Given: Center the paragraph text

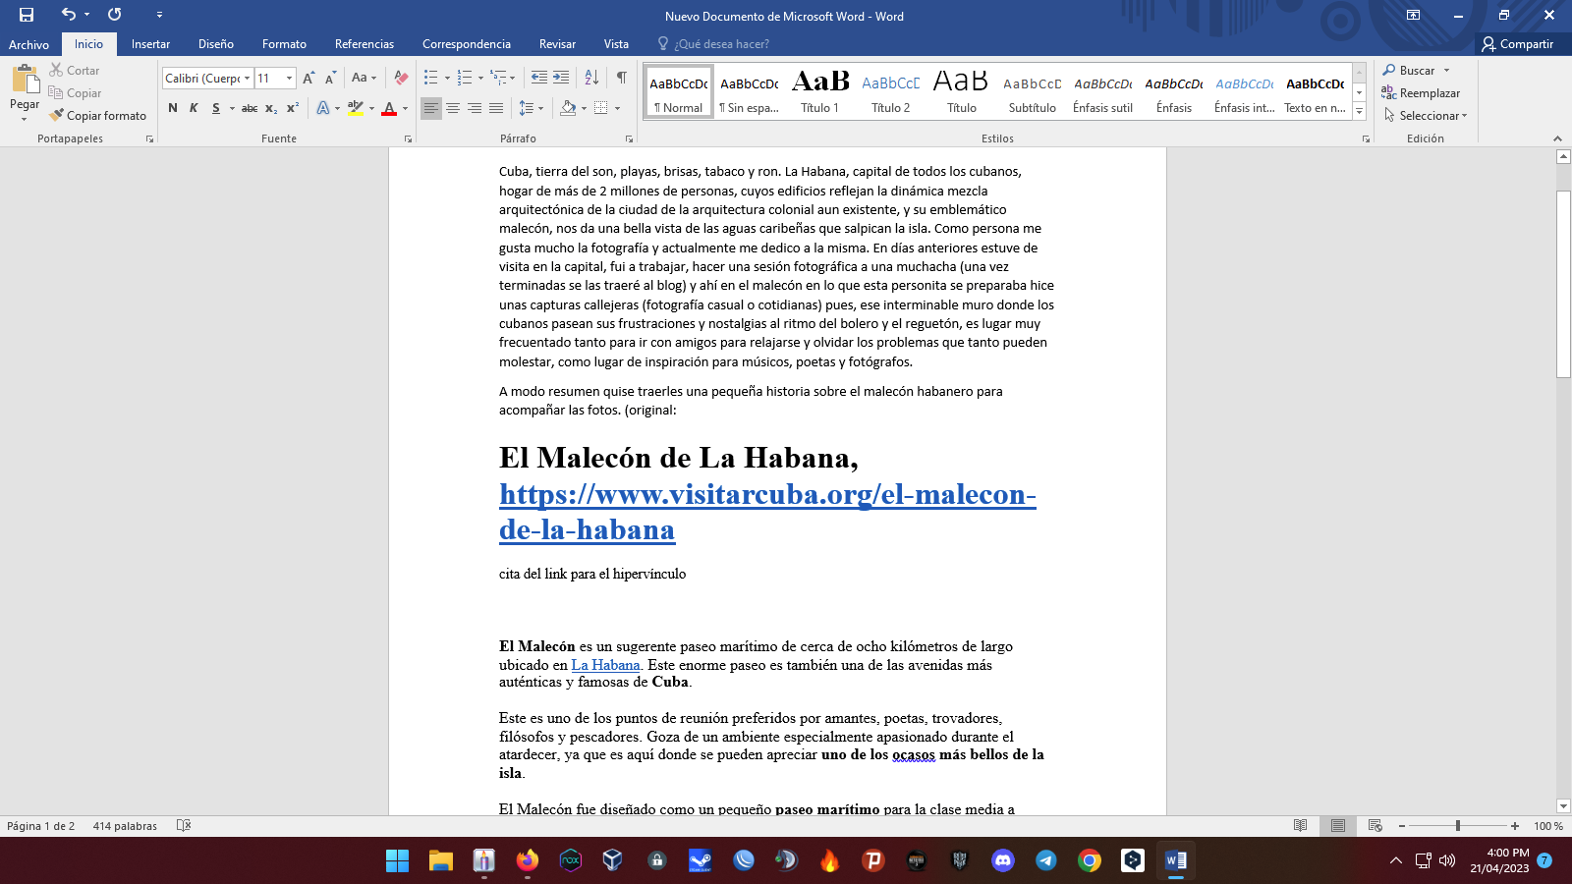Looking at the screenshot, I should pos(453,108).
